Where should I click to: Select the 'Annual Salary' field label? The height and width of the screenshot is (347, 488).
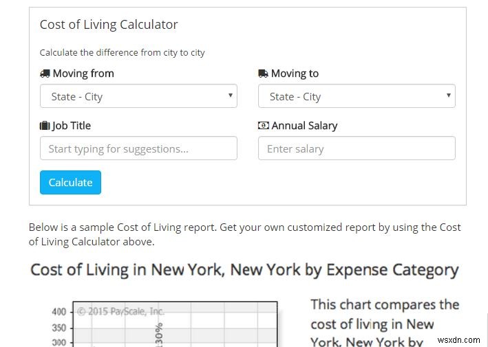point(304,126)
